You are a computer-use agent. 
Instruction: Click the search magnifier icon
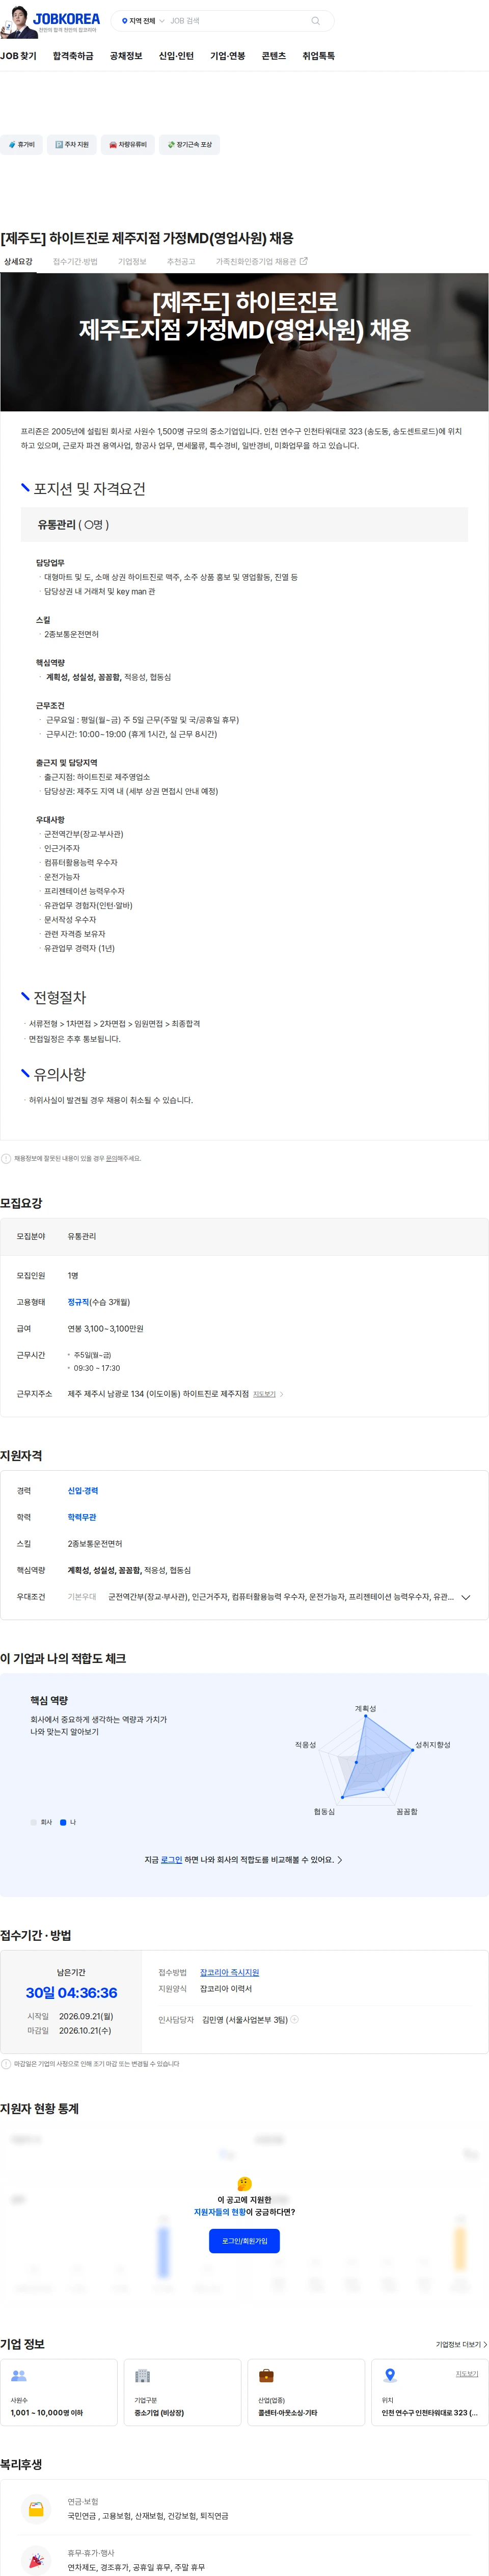click(316, 21)
